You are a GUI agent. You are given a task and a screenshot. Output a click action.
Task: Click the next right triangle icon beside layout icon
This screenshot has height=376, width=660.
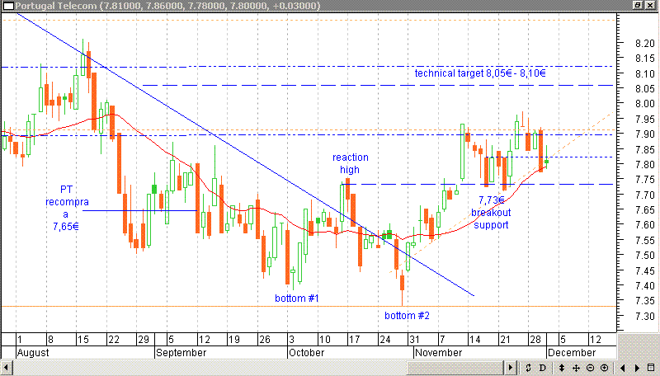tap(637, 368)
